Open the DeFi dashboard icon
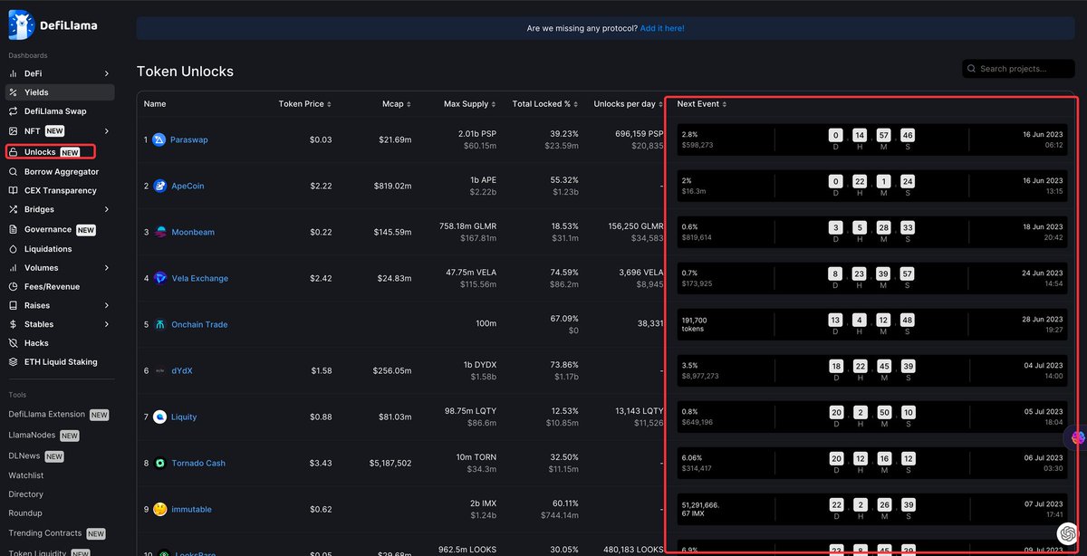The image size is (1087, 556). [14, 73]
